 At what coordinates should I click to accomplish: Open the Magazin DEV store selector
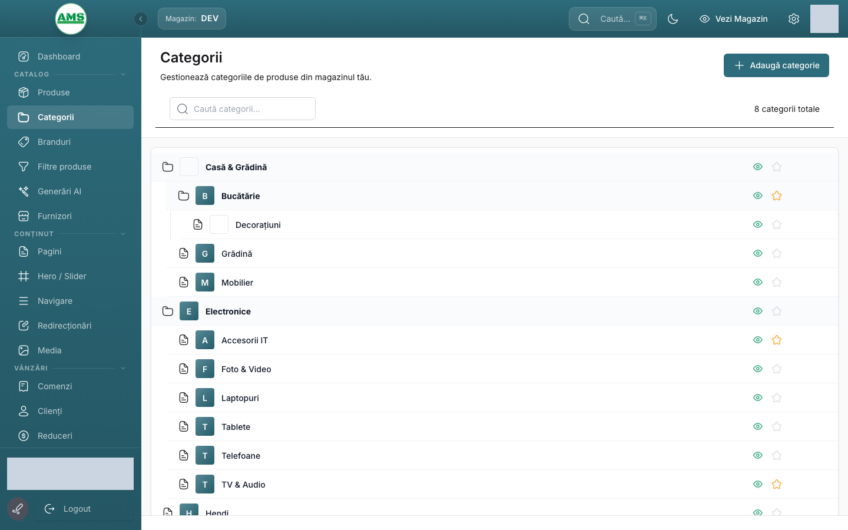pos(192,19)
